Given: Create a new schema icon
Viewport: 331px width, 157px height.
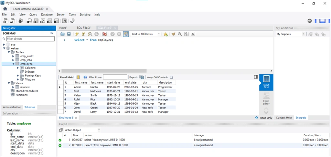Looking at the screenshot, I should click(29, 21).
